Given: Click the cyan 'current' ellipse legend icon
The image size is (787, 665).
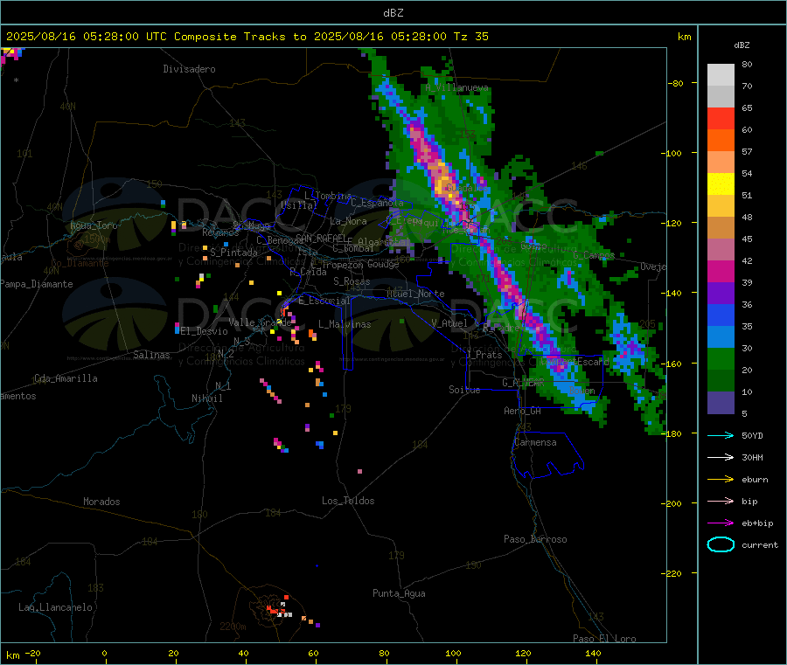Looking at the screenshot, I should 721,544.
